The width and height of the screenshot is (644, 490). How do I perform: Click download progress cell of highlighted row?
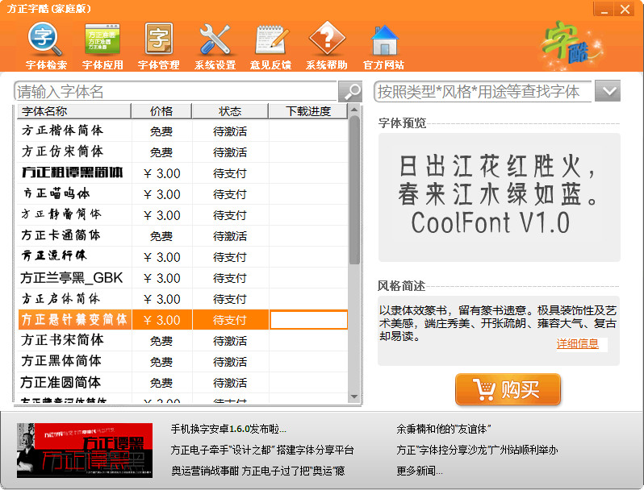click(x=308, y=320)
